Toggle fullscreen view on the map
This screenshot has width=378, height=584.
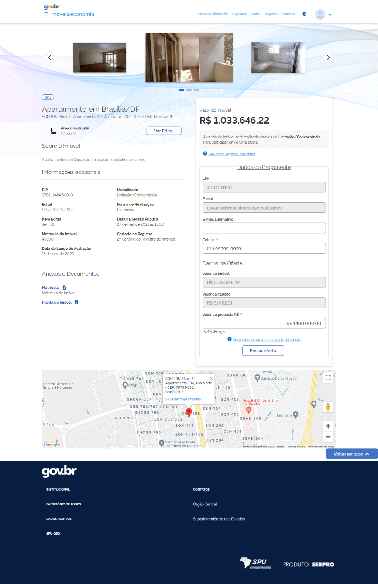pyautogui.click(x=328, y=378)
